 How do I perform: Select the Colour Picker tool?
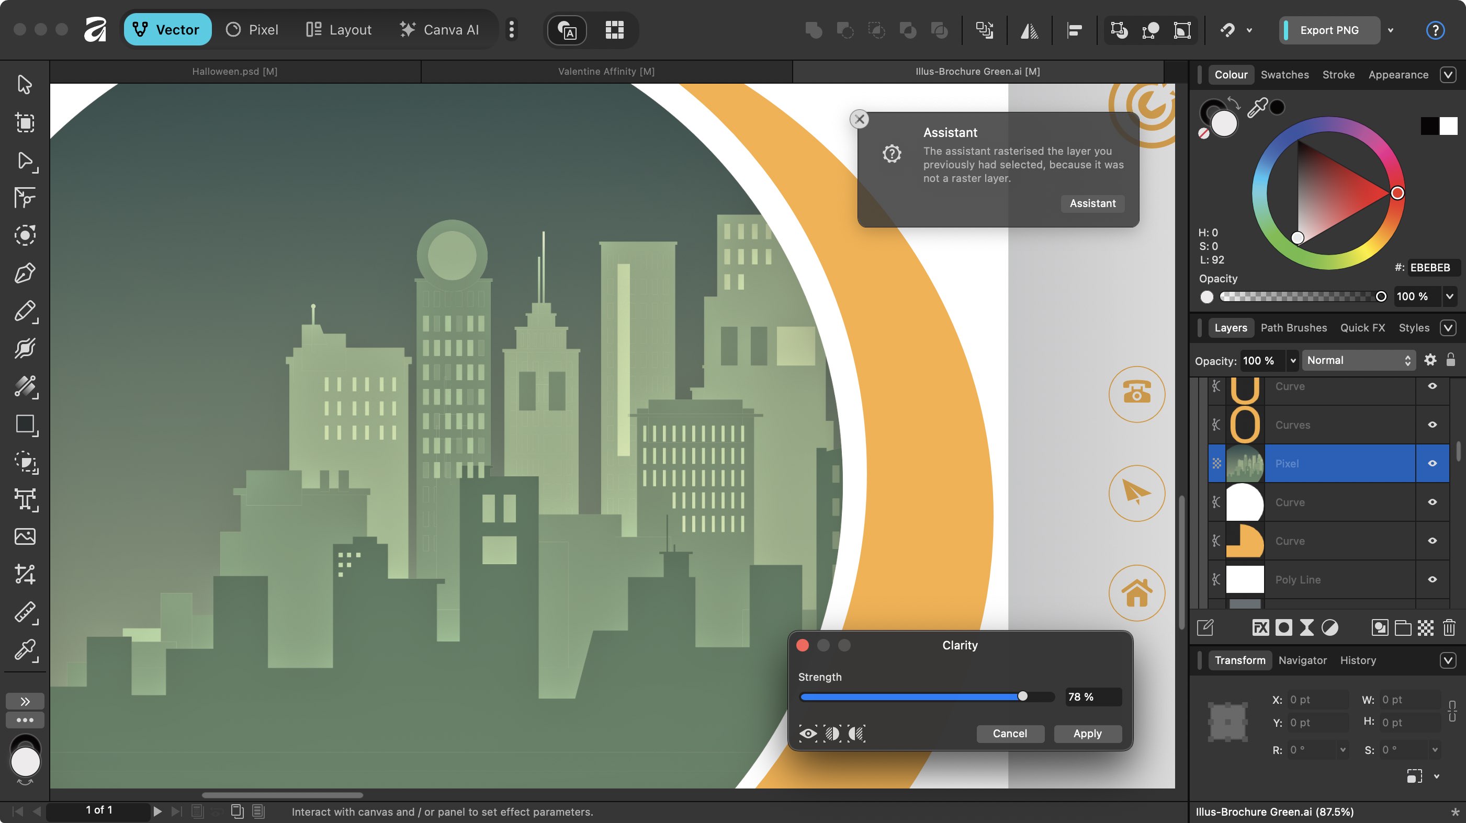pos(25,650)
